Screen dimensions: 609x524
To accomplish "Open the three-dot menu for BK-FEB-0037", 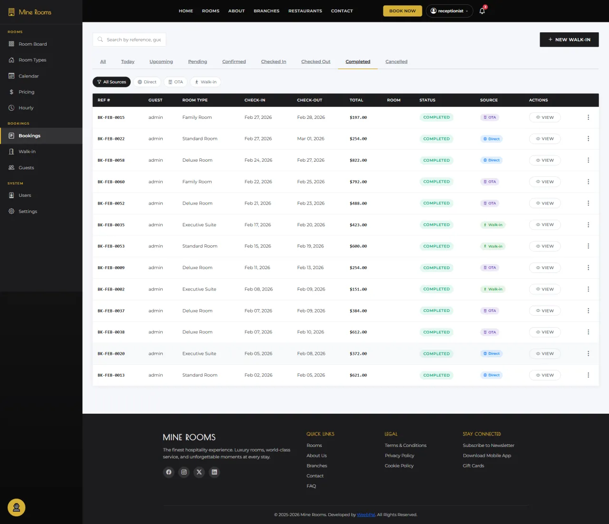I will coord(588,311).
